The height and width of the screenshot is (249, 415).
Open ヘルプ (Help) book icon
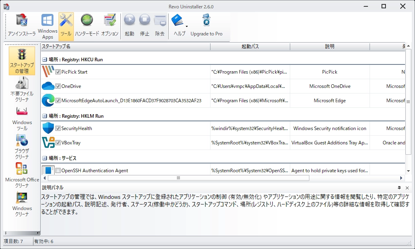click(x=177, y=21)
